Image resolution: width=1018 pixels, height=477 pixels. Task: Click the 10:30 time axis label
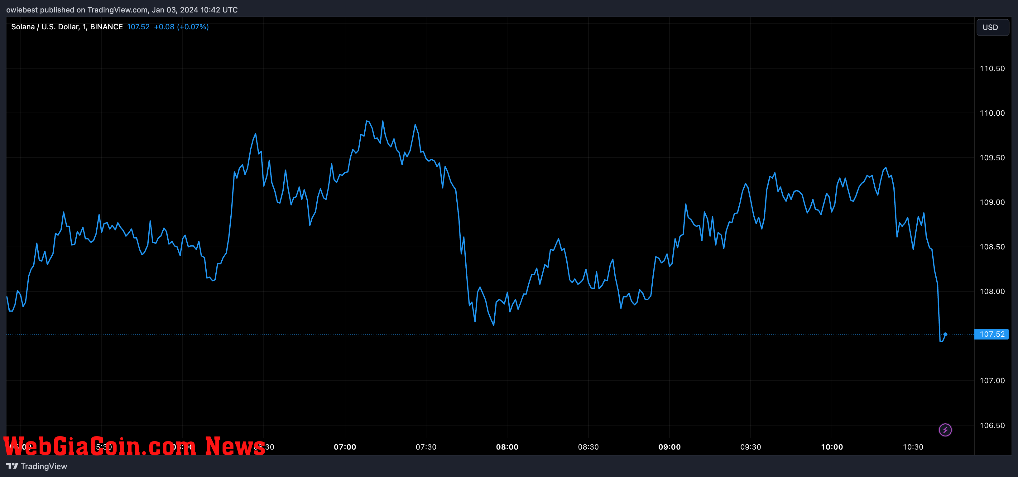(913, 447)
